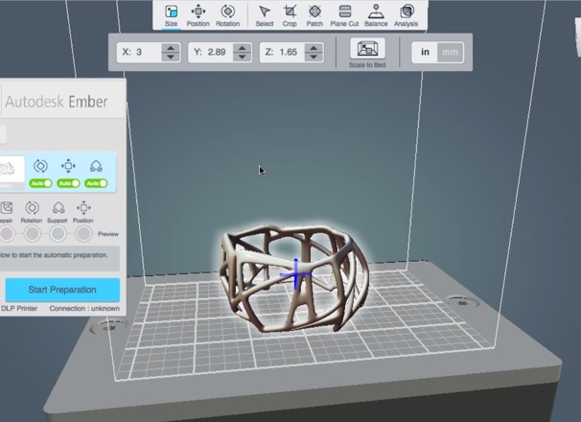Select the Size tool in top toolbar
Viewport: 581px width, 422px height.
click(x=171, y=15)
